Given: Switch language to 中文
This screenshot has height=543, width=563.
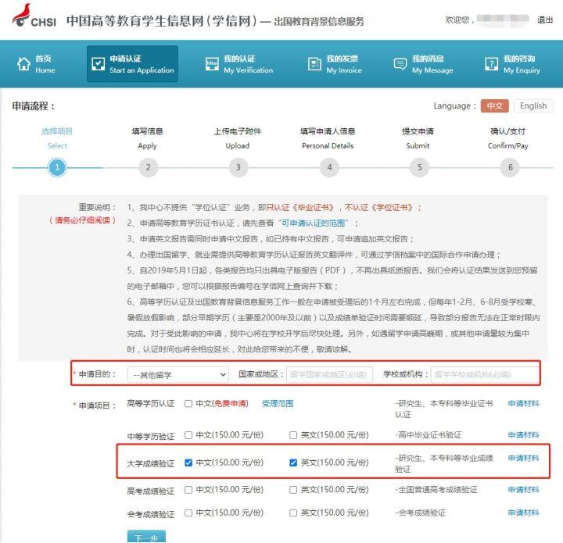Looking at the screenshot, I should click(494, 105).
